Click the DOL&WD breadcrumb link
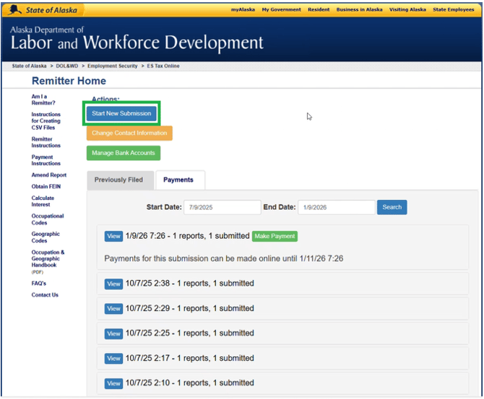The image size is (484, 399). 67,66
